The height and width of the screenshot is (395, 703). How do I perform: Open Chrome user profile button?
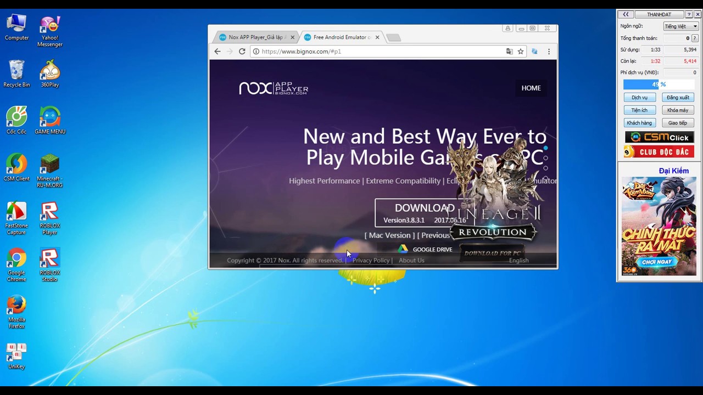pos(507,29)
